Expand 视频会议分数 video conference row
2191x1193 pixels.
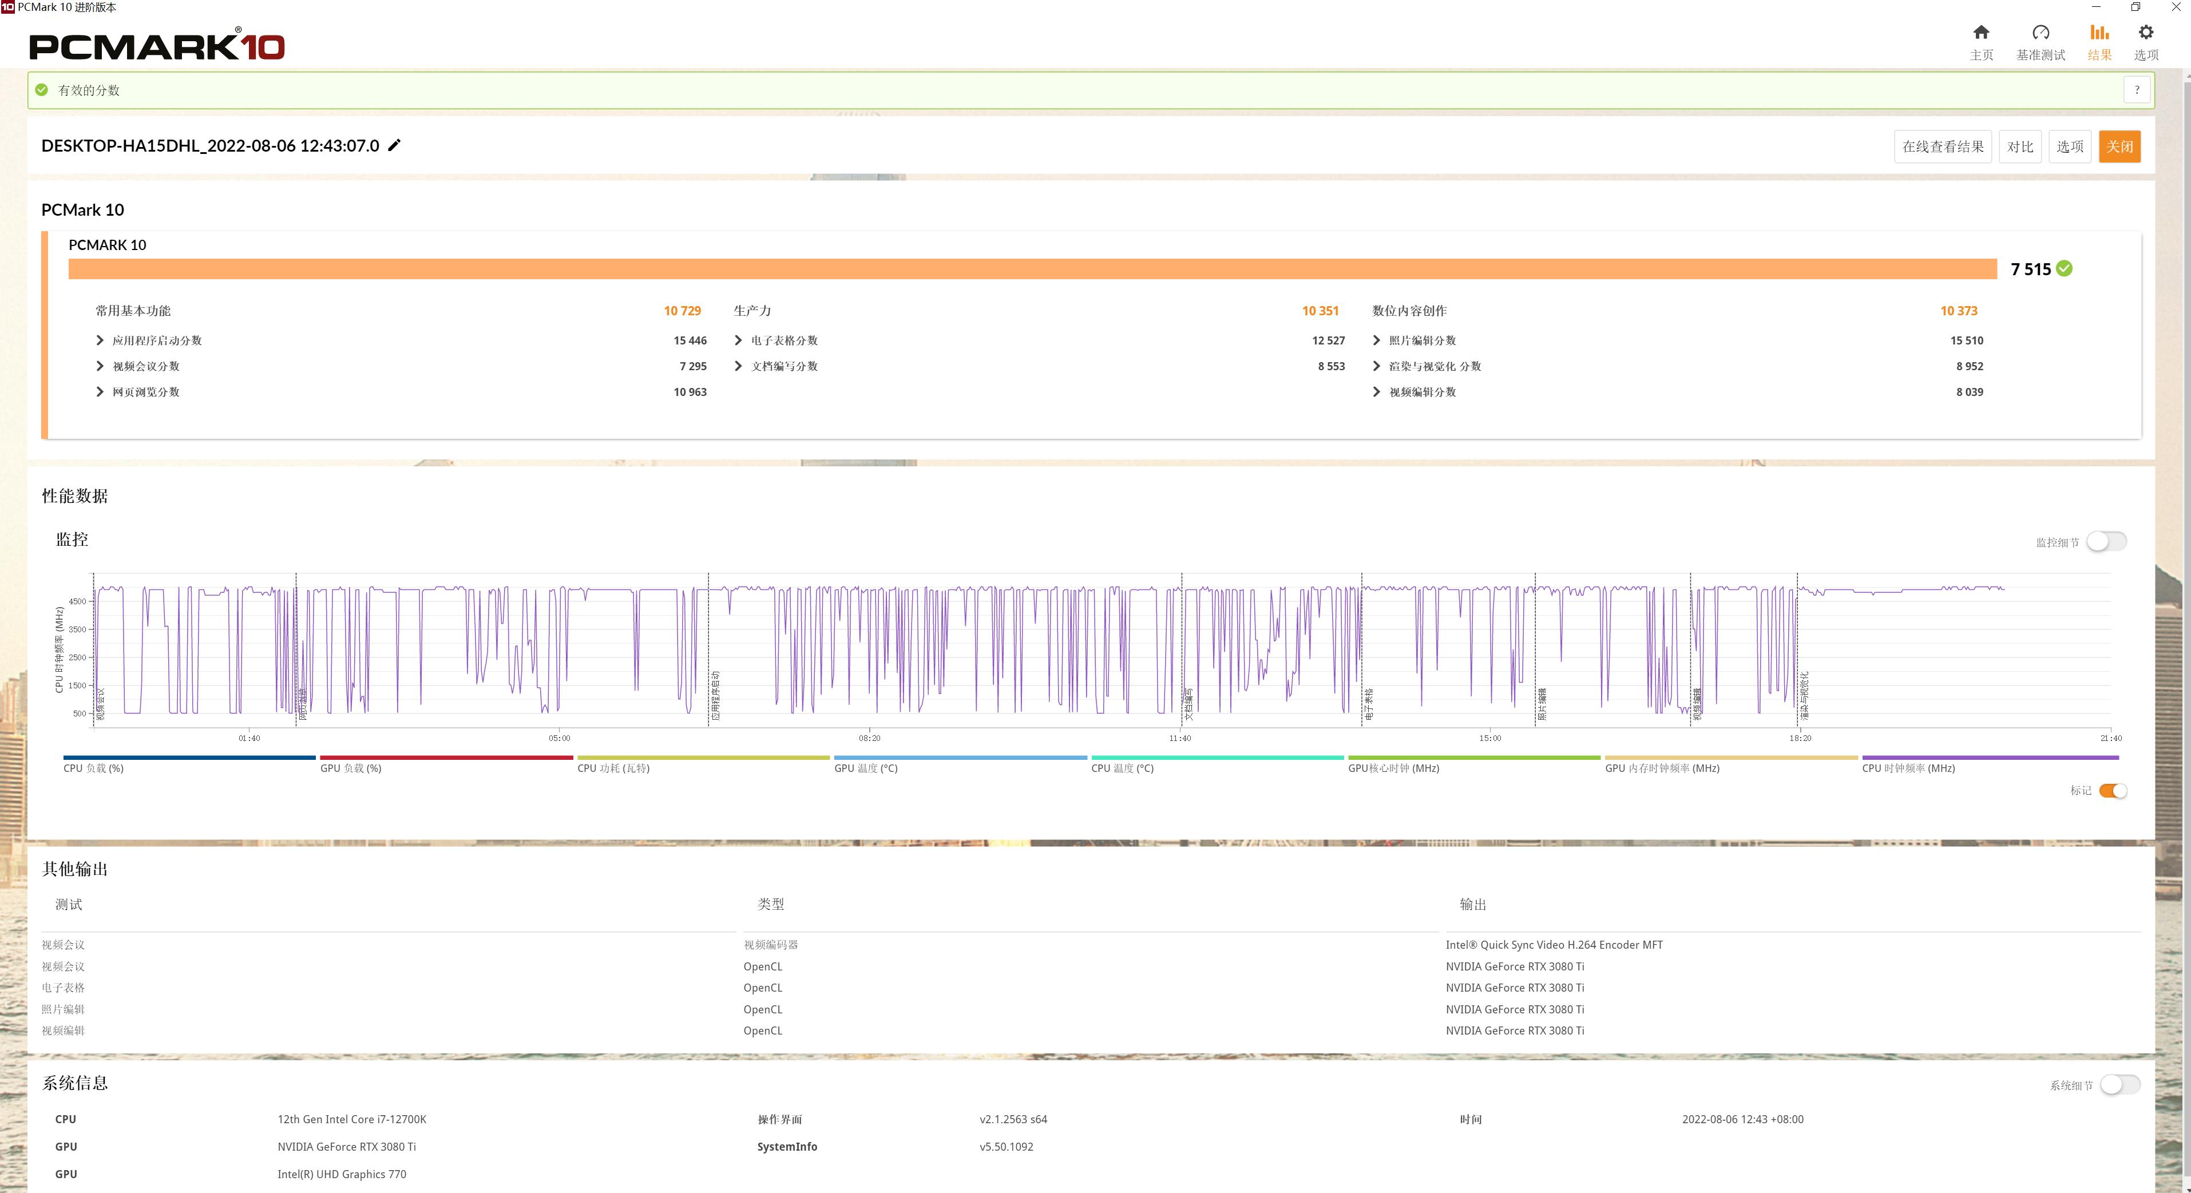click(100, 367)
